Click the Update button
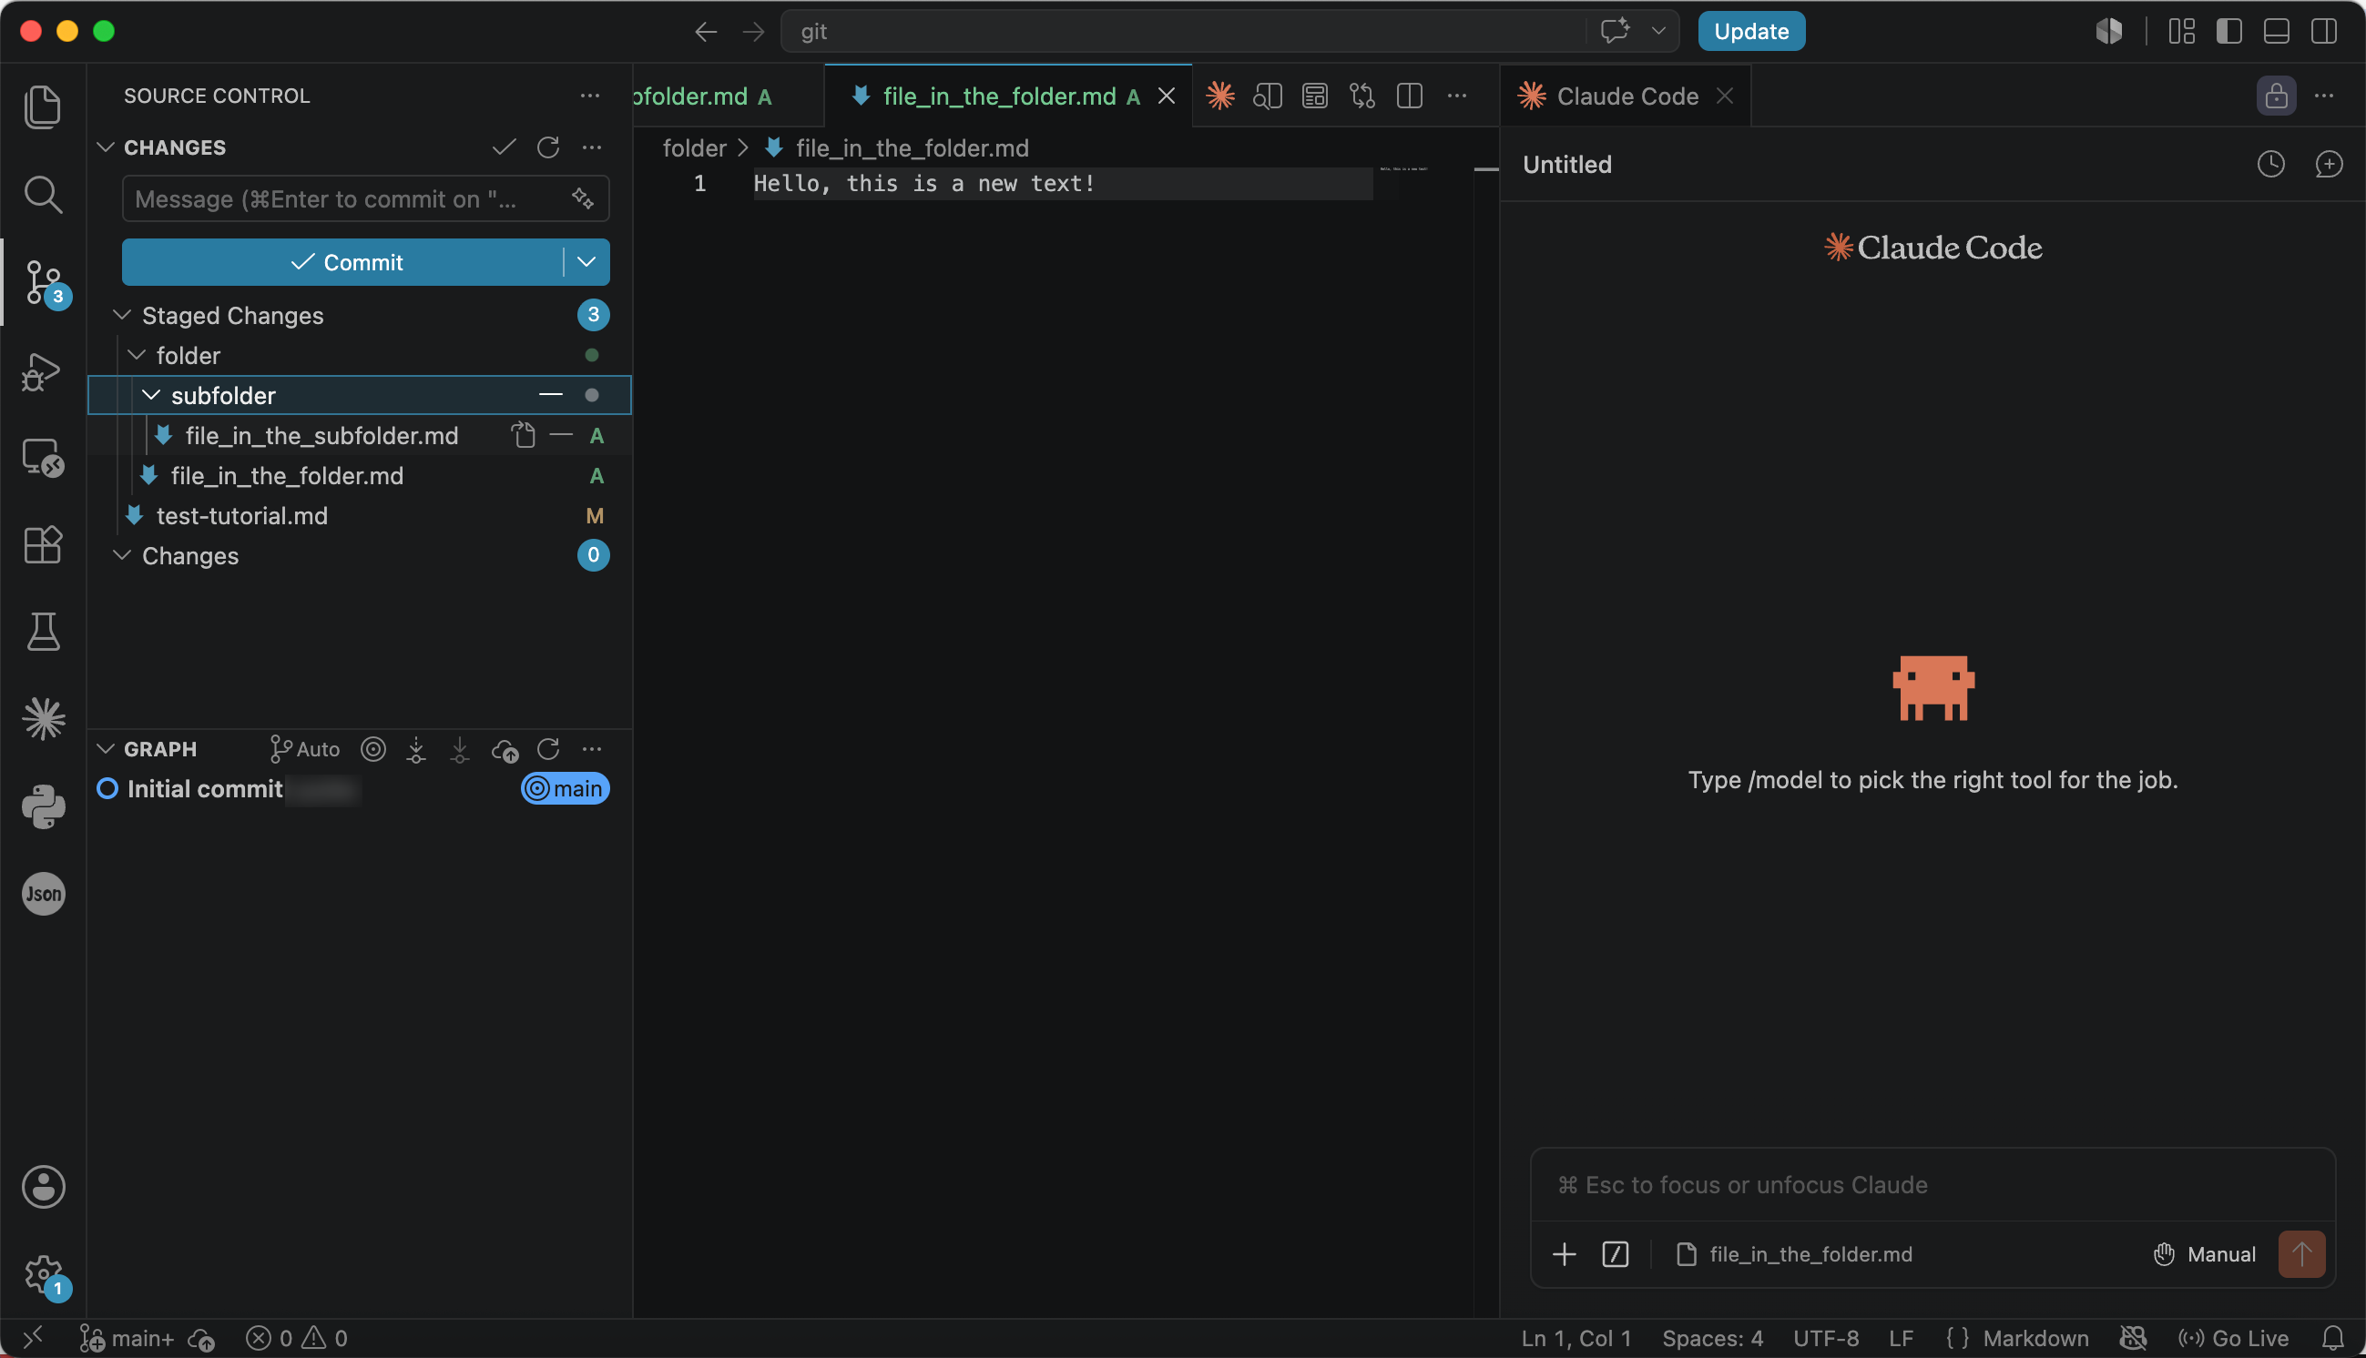Screen dimensions: 2366x1358 (1751, 31)
